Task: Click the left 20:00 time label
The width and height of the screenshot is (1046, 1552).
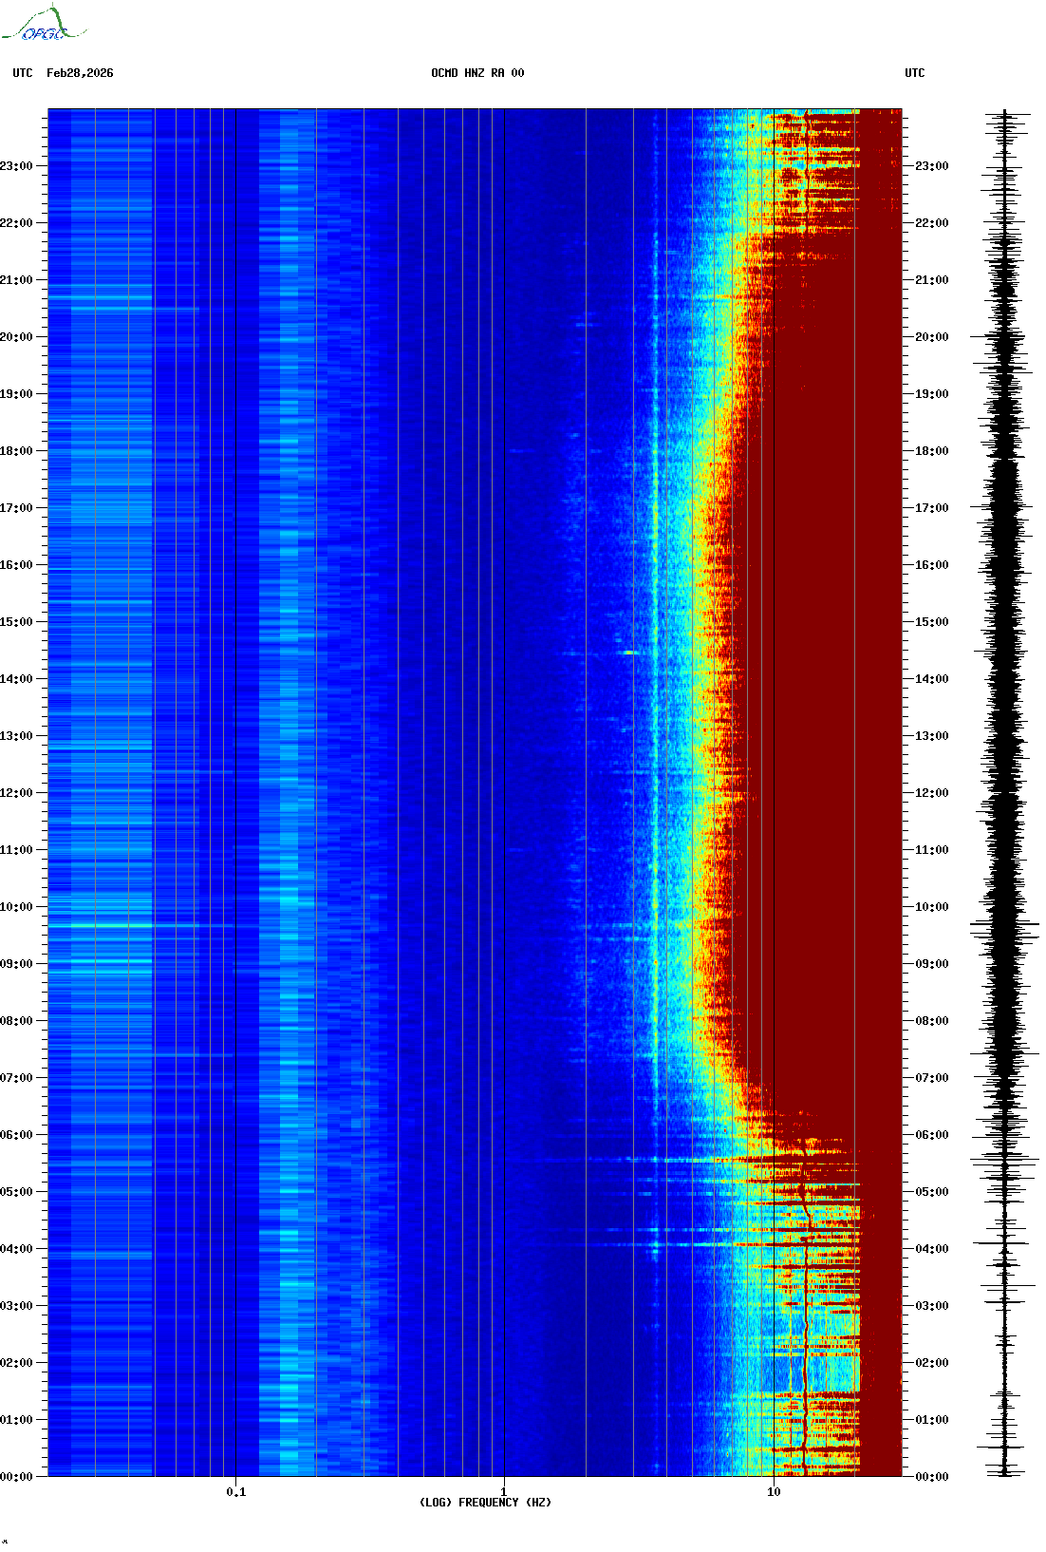Action: pos(16,337)
